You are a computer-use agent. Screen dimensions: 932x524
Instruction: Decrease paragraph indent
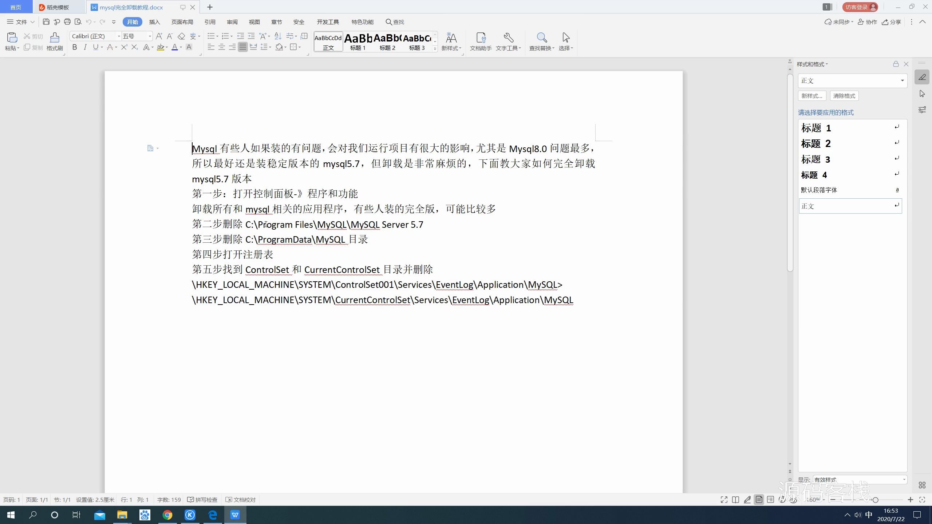241,36
